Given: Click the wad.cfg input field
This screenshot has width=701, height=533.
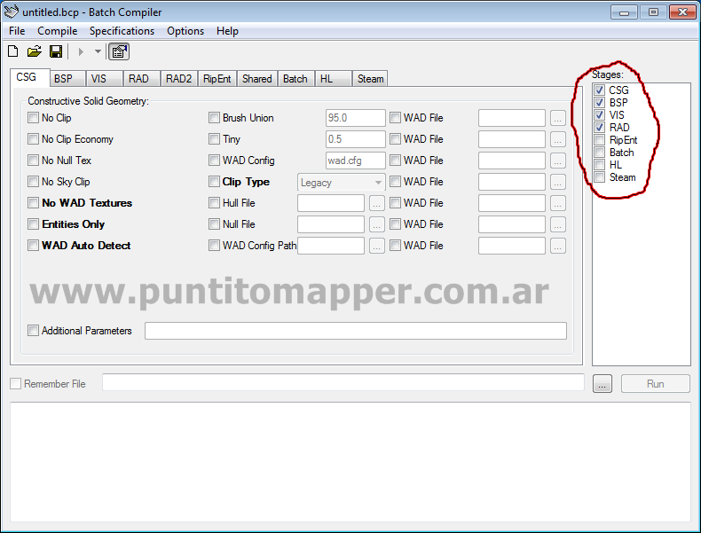Looking at the screenshot, I should [356, 161].
